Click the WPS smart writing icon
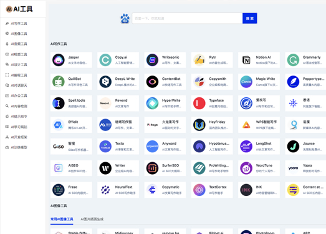326x234 pixels. coord(246,125)
